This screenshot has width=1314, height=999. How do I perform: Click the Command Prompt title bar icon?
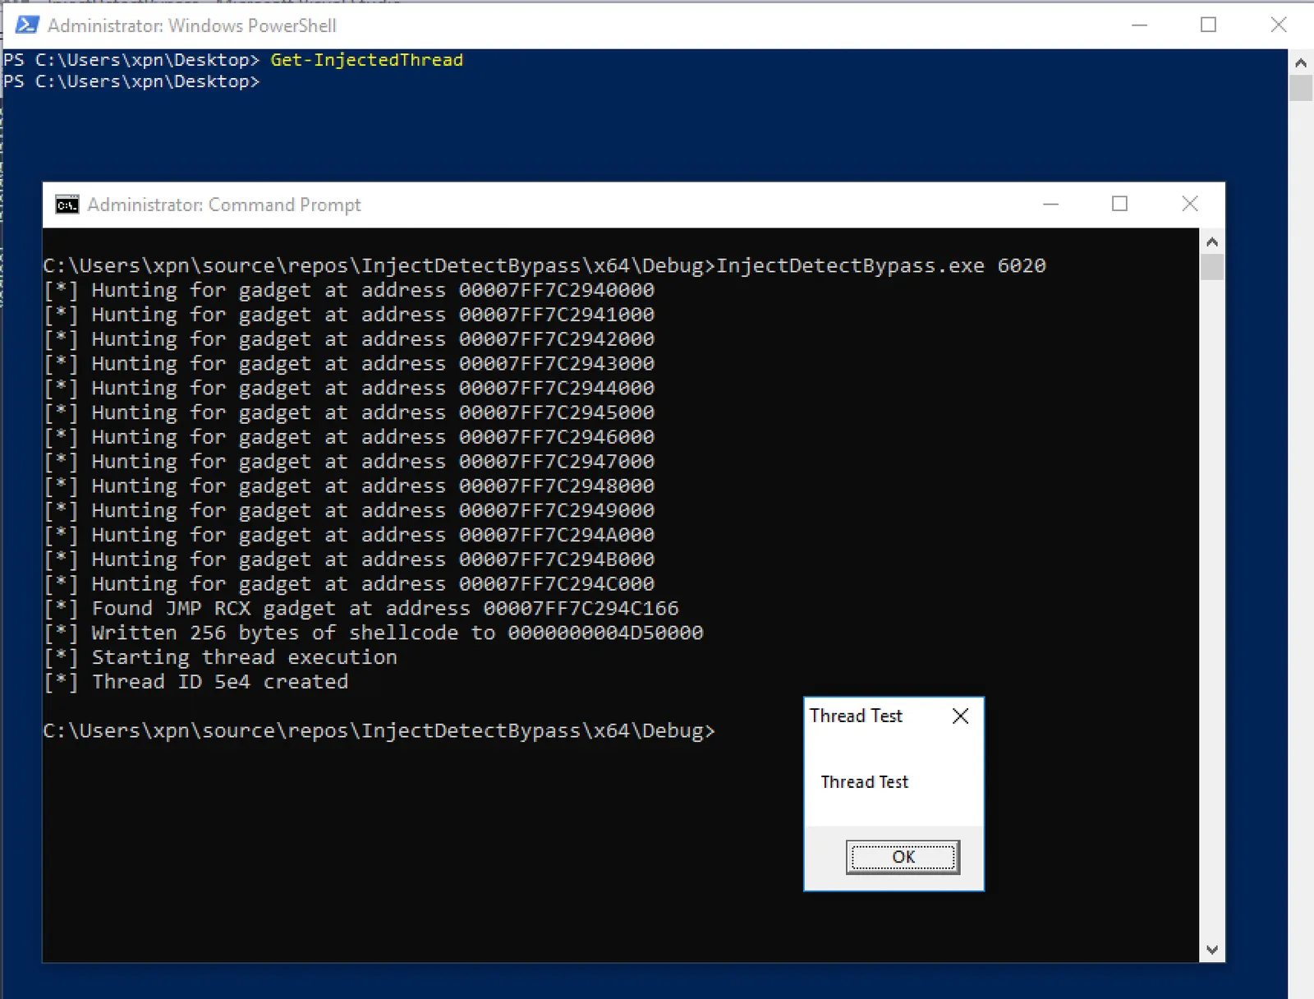67,205
